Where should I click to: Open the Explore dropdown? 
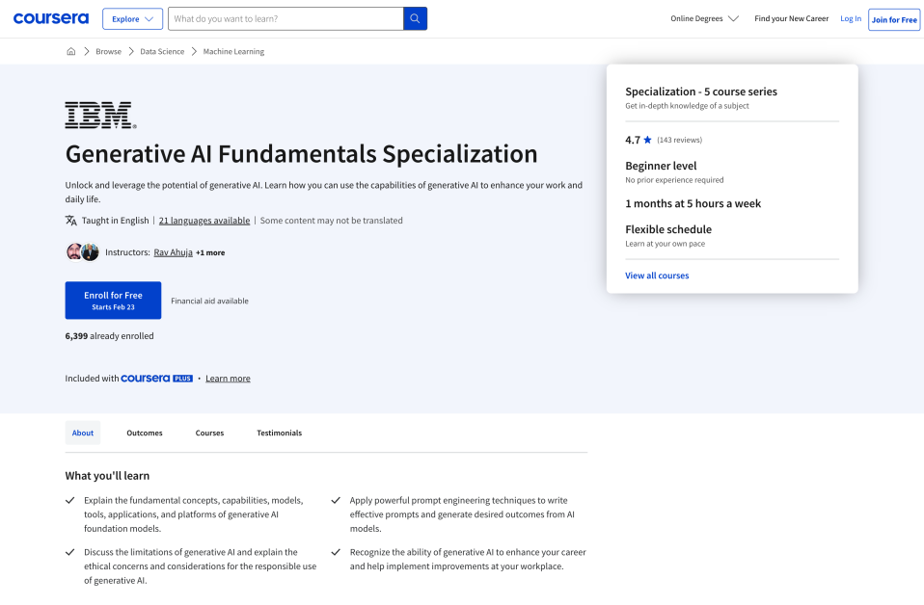click(132, 18)
